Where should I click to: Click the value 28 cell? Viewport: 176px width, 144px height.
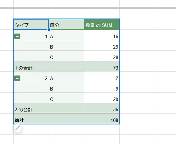pyautogui.click(x=102, y=56)
